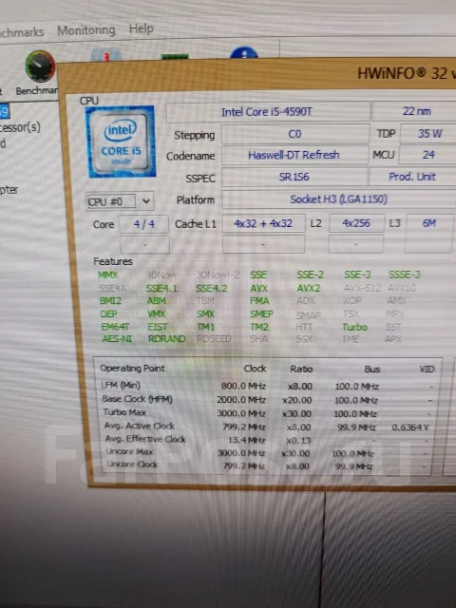The image size is (456, 608).
Task: Click the SSE4.2 feature label
Action: pyautogui.click(x=211, y=288)
